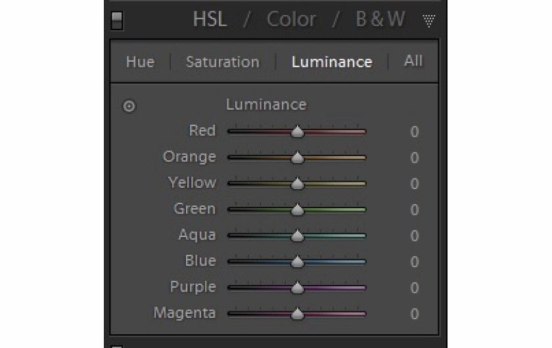Click the Purple luminance slider handle
Screen dimensions: 552x348
pyautogui.click(x=298, y=288)
